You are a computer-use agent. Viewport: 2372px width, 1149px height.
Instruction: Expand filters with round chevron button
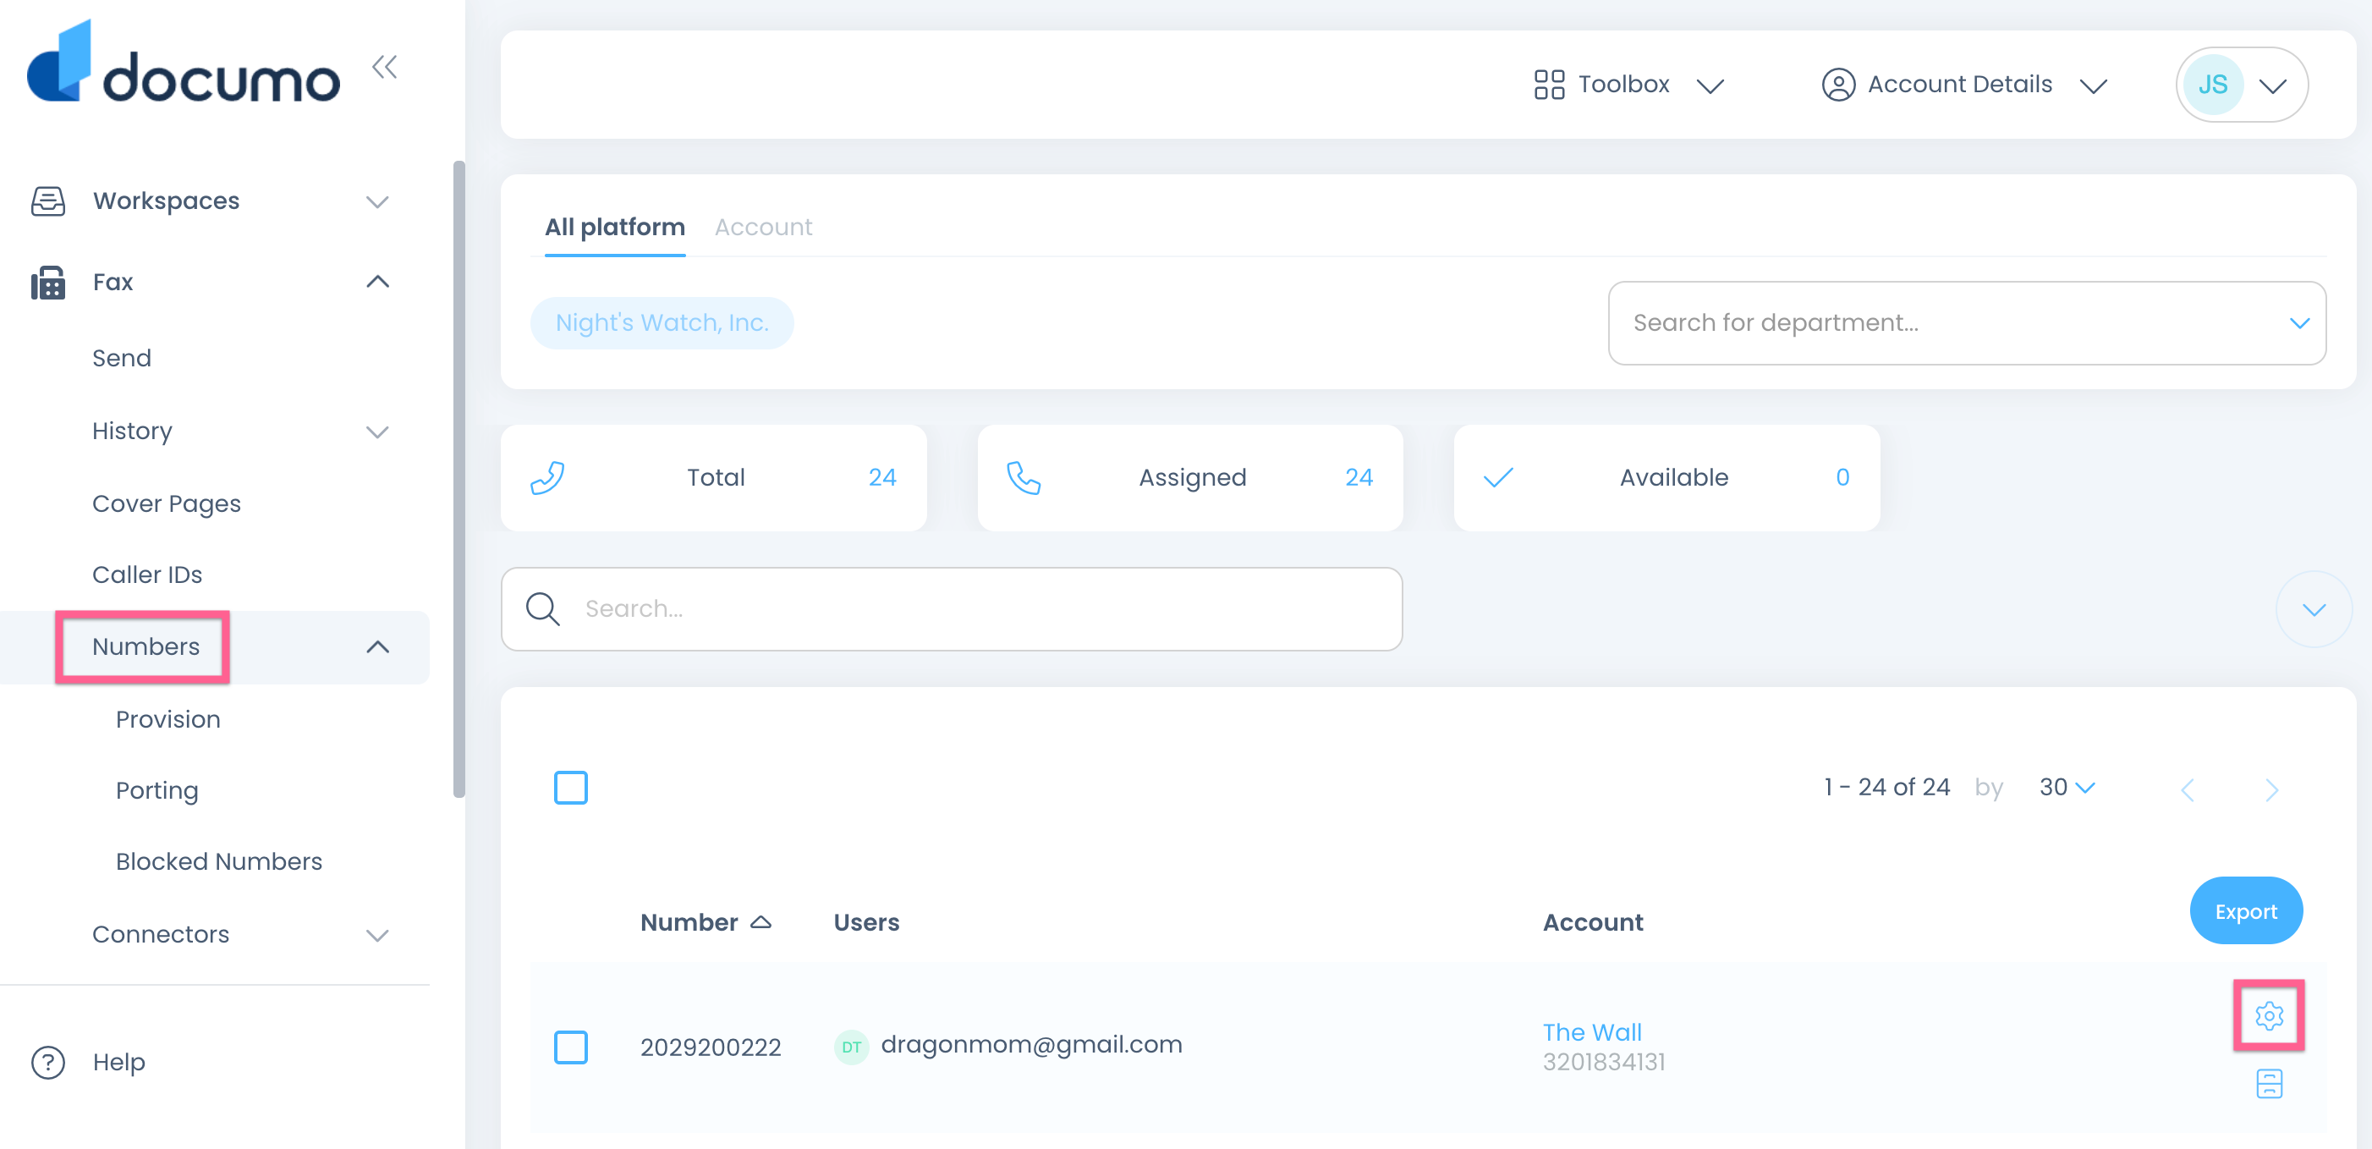2313,609
